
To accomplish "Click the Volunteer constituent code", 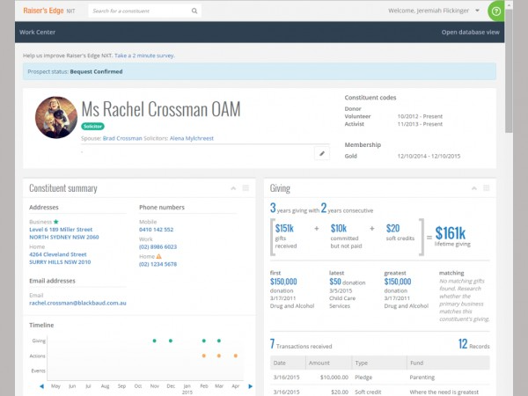I will click(x=357, y=116).
